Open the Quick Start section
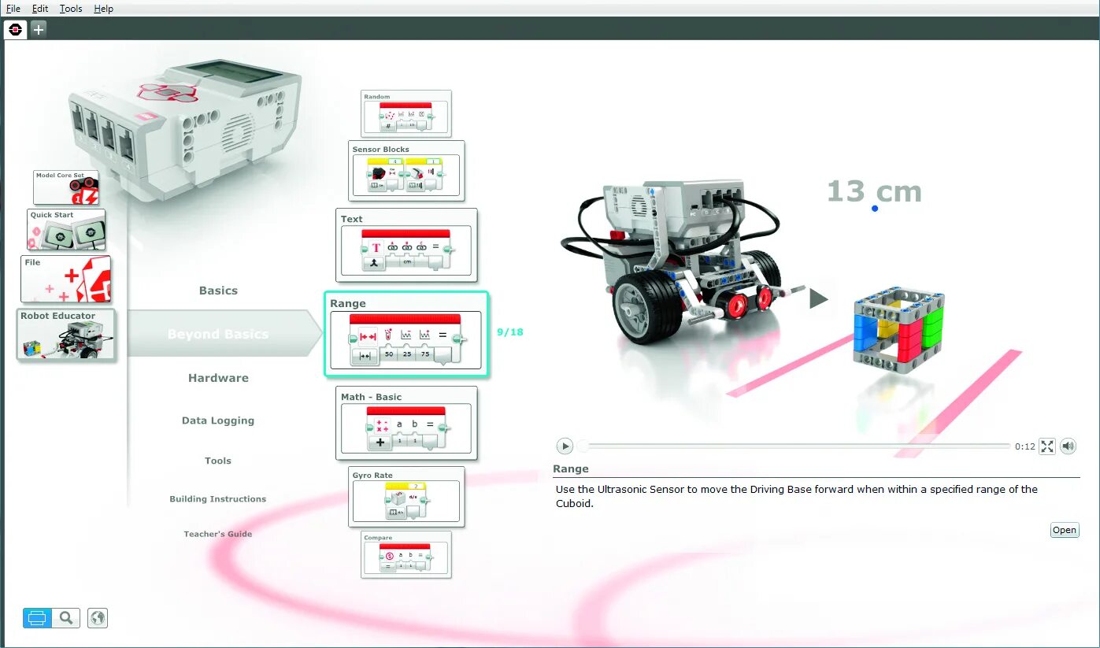 (66, 229)
